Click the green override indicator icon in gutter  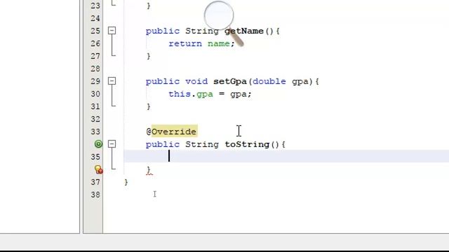(98, 144)
